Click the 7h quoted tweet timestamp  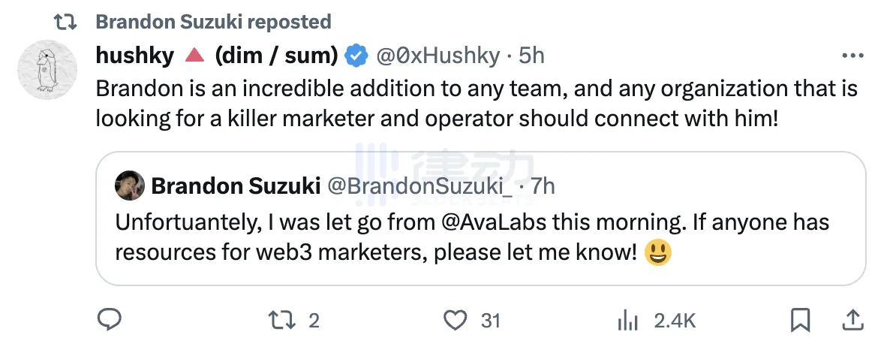[543, 186]
